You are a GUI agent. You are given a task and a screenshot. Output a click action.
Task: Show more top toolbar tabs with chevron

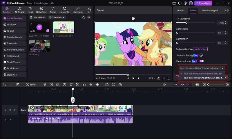point(90,10)
